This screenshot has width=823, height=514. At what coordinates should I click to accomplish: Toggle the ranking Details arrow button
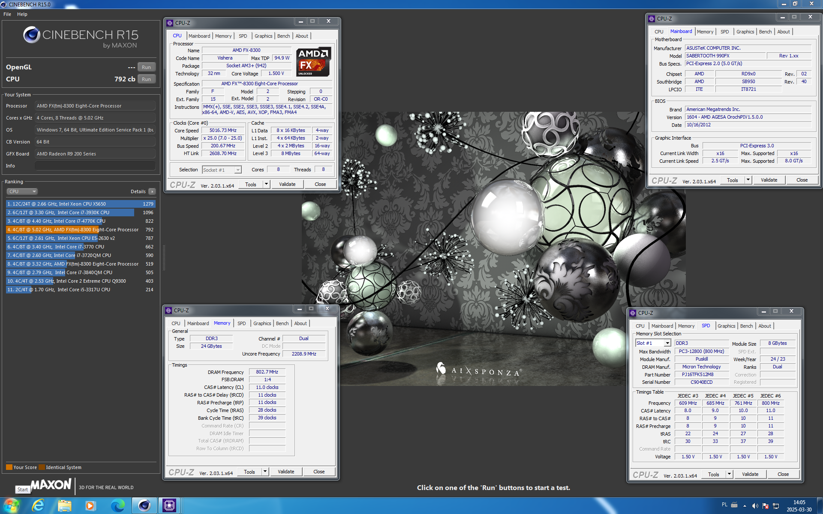(152, 191)
